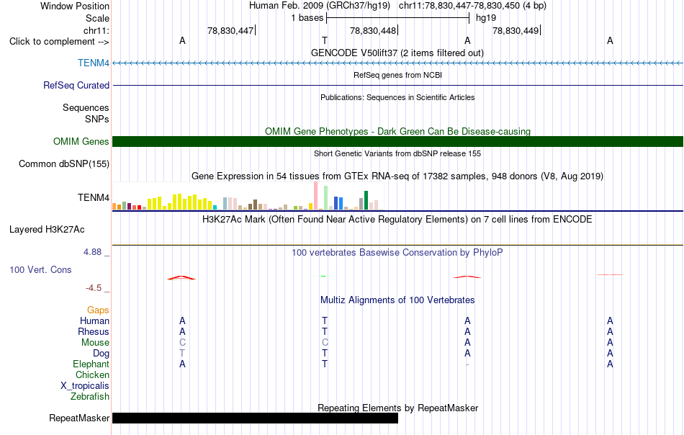The image size is (684, 435).
Task: Open the RefSeq Curated track label
Action: click(76, 85)
